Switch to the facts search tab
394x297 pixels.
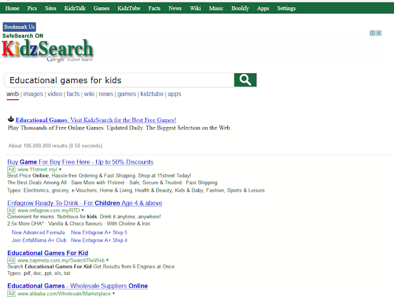click(x=73, y=94)
